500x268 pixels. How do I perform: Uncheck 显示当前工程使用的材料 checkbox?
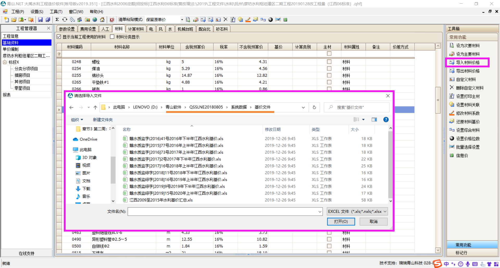pos(59,37)
